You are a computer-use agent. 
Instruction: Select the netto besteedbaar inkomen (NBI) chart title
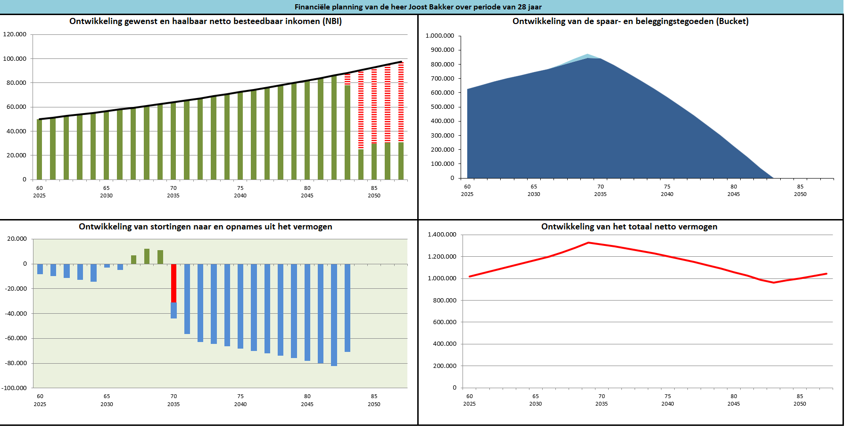pos(206,21)
